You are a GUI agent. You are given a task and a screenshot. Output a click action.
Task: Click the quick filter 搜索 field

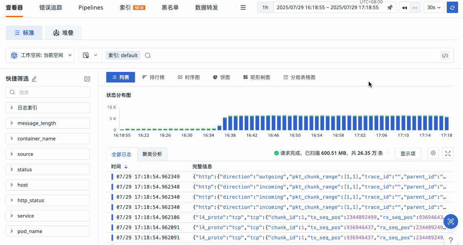coord(48,92)
